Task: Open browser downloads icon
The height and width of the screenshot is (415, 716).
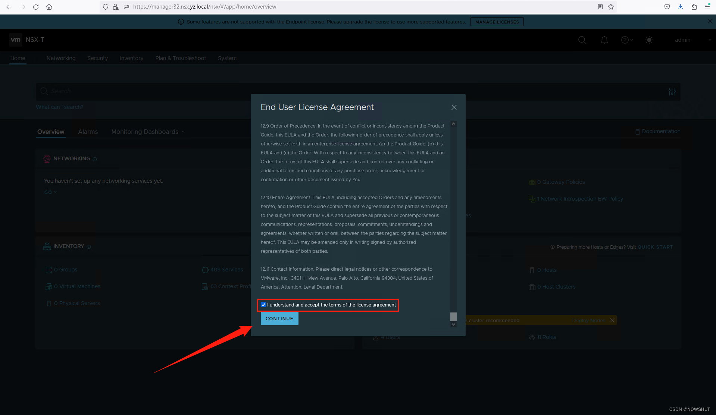Action: [680, 7]
